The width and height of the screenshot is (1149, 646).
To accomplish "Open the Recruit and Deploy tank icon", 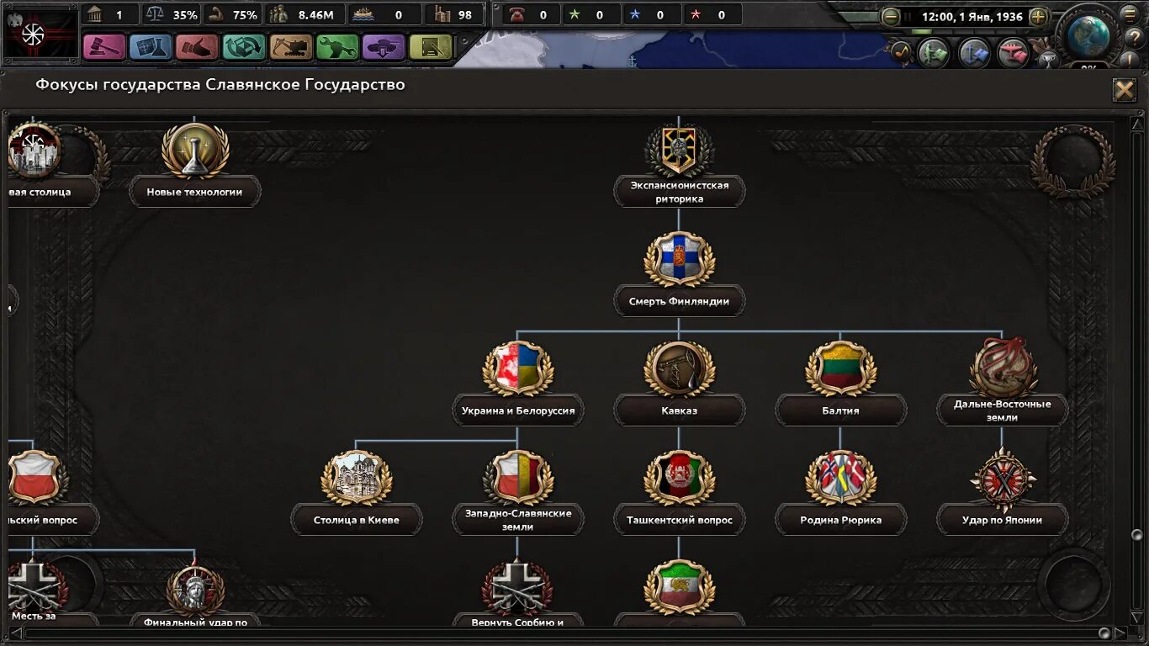I will (384, 47).
